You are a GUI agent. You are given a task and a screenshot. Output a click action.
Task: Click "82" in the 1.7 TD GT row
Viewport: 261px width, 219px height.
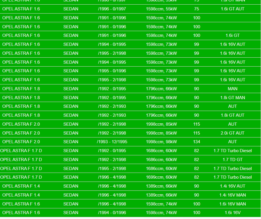[196, 160]
